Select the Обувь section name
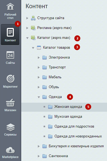 click(x=54, y=87)
